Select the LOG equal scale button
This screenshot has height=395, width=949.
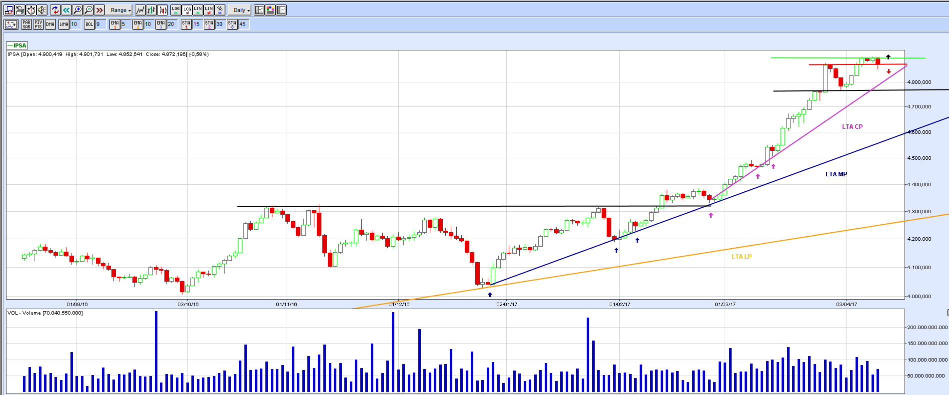(x=176, y=10)
